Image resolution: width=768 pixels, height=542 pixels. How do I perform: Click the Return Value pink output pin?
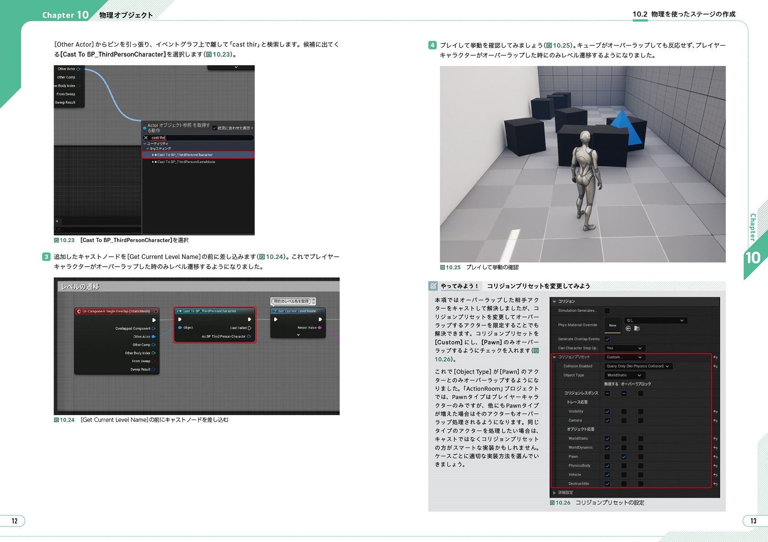(320, 327)
